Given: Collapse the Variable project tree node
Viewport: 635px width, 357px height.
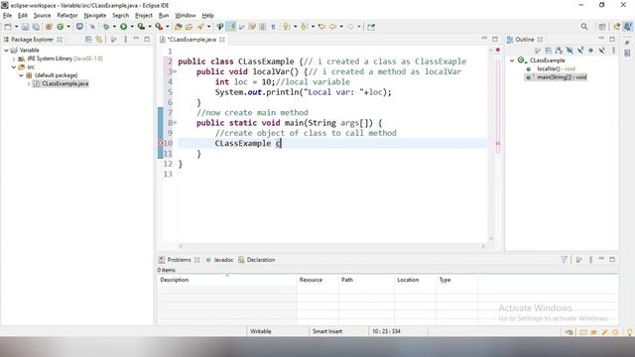Looking at the screenshot, I should pos(7,51).
